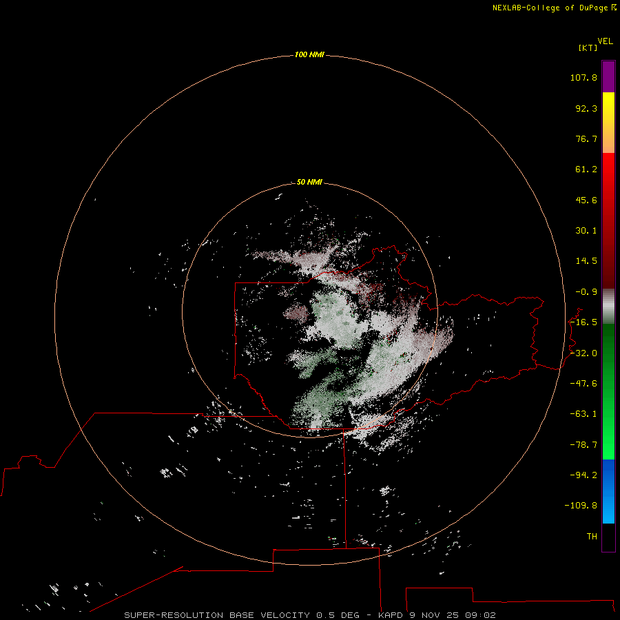Viewport: 620px width, 620px height.
Task: Click the 100 NMI range ring label
Action: click(x=309, y=54)
